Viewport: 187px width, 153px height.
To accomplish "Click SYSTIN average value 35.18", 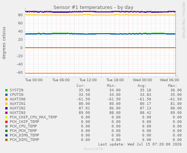I will pyautogui.click(x=146, y=90).
